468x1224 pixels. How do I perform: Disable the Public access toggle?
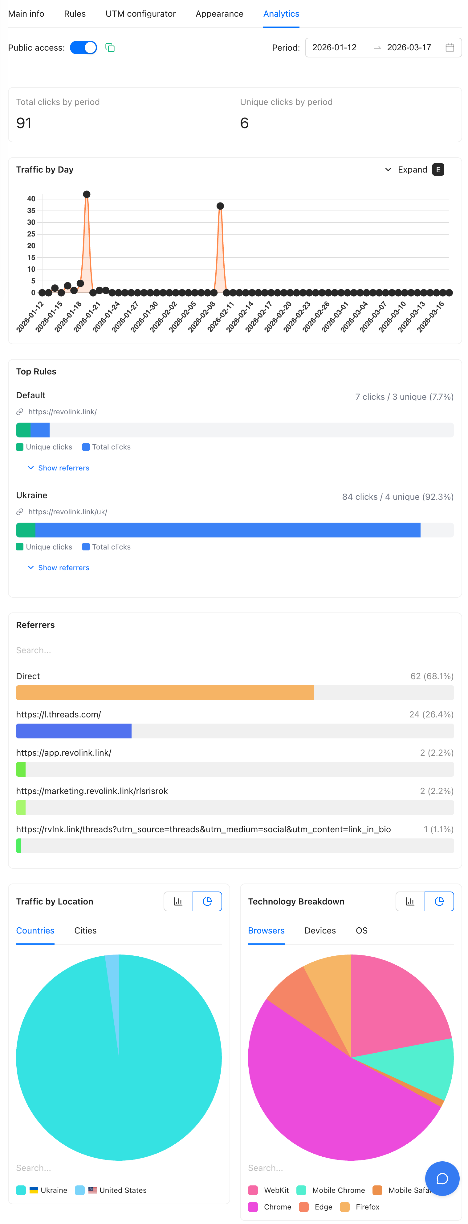click(x=83, y=48)
